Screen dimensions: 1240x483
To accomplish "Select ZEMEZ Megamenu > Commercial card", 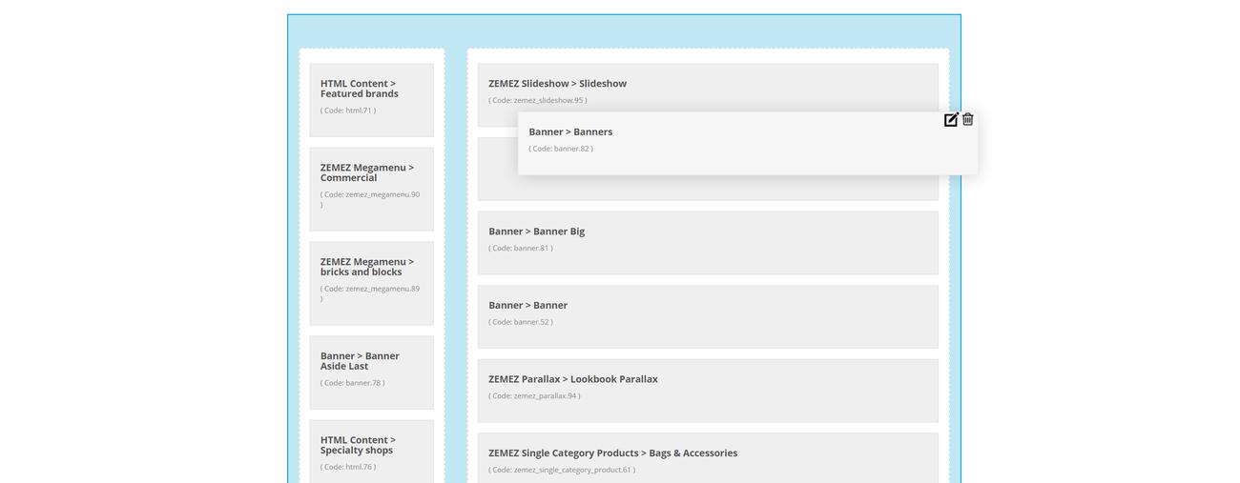I will tap(371, 189).
